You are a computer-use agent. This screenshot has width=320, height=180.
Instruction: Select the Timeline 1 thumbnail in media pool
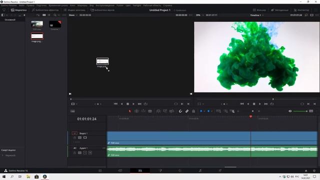tap(55, 24)
